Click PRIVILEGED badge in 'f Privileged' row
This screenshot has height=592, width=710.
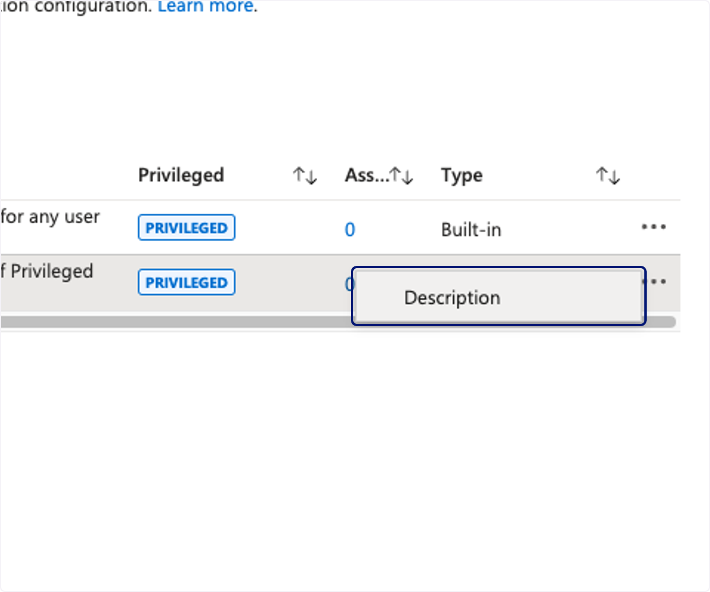point(186,283)
